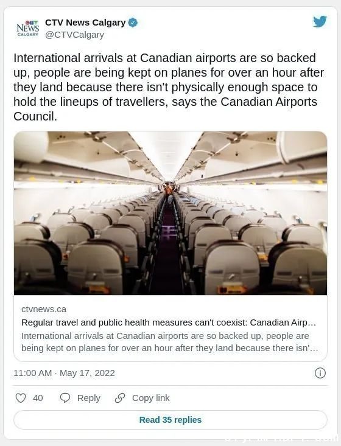The width and height of the screenshot is (341, 446).
Task: Click the person standing in plane aisle
Action: [x=169, y=189]
